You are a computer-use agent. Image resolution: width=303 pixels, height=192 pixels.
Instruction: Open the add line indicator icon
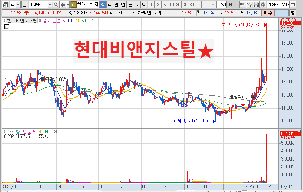click(249, 5)
